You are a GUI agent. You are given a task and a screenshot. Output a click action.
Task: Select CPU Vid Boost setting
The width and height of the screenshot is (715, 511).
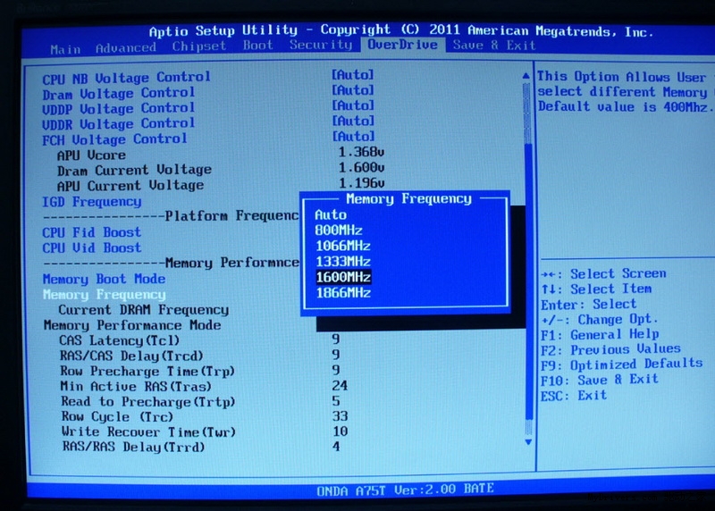(92, 248)
